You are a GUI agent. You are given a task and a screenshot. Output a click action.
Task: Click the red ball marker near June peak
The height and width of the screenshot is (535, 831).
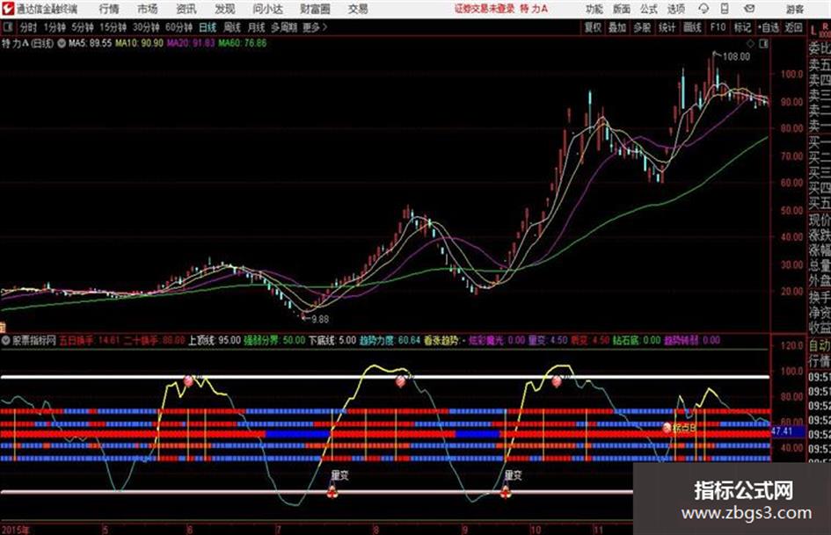pos(188,380)
